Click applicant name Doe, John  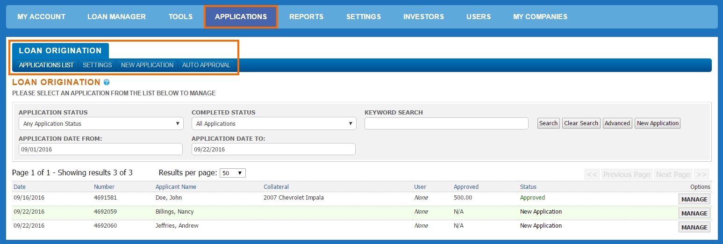(169, 198)
